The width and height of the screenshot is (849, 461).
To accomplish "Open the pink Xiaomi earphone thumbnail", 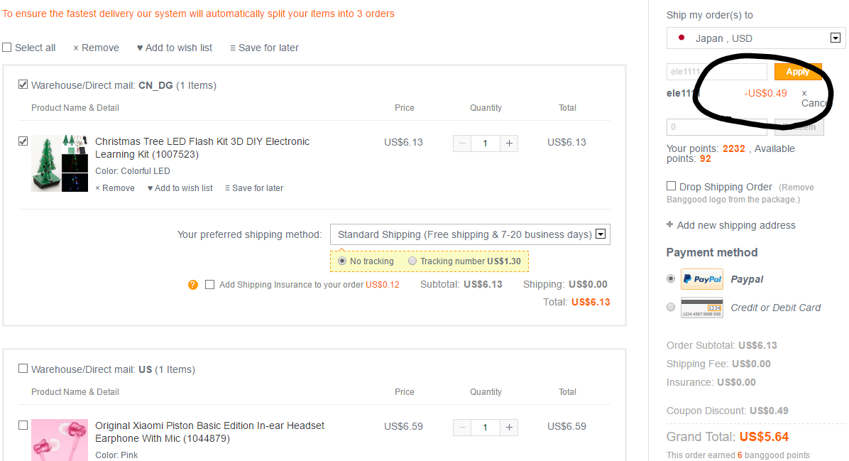I will [60, 440].
